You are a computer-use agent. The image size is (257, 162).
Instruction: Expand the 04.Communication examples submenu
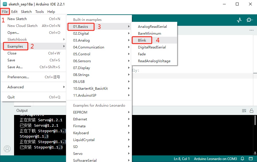(99, 47)
